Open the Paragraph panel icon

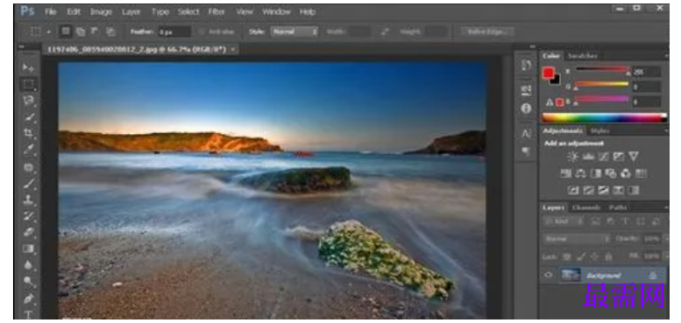(527, 151)
